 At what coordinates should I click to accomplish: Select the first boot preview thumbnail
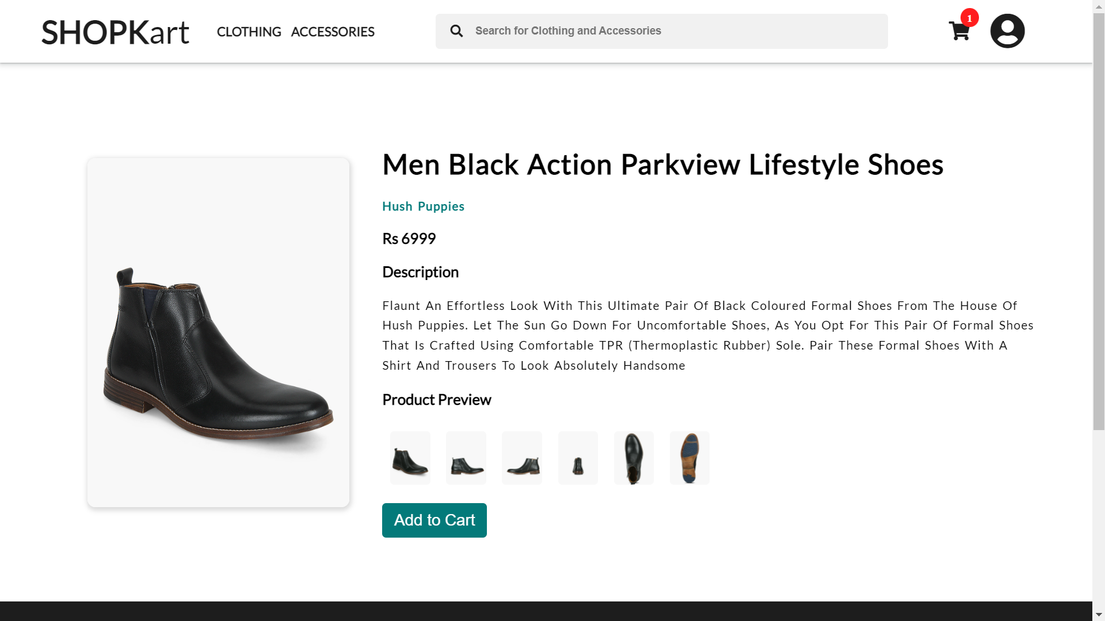(x=410, y=458)
